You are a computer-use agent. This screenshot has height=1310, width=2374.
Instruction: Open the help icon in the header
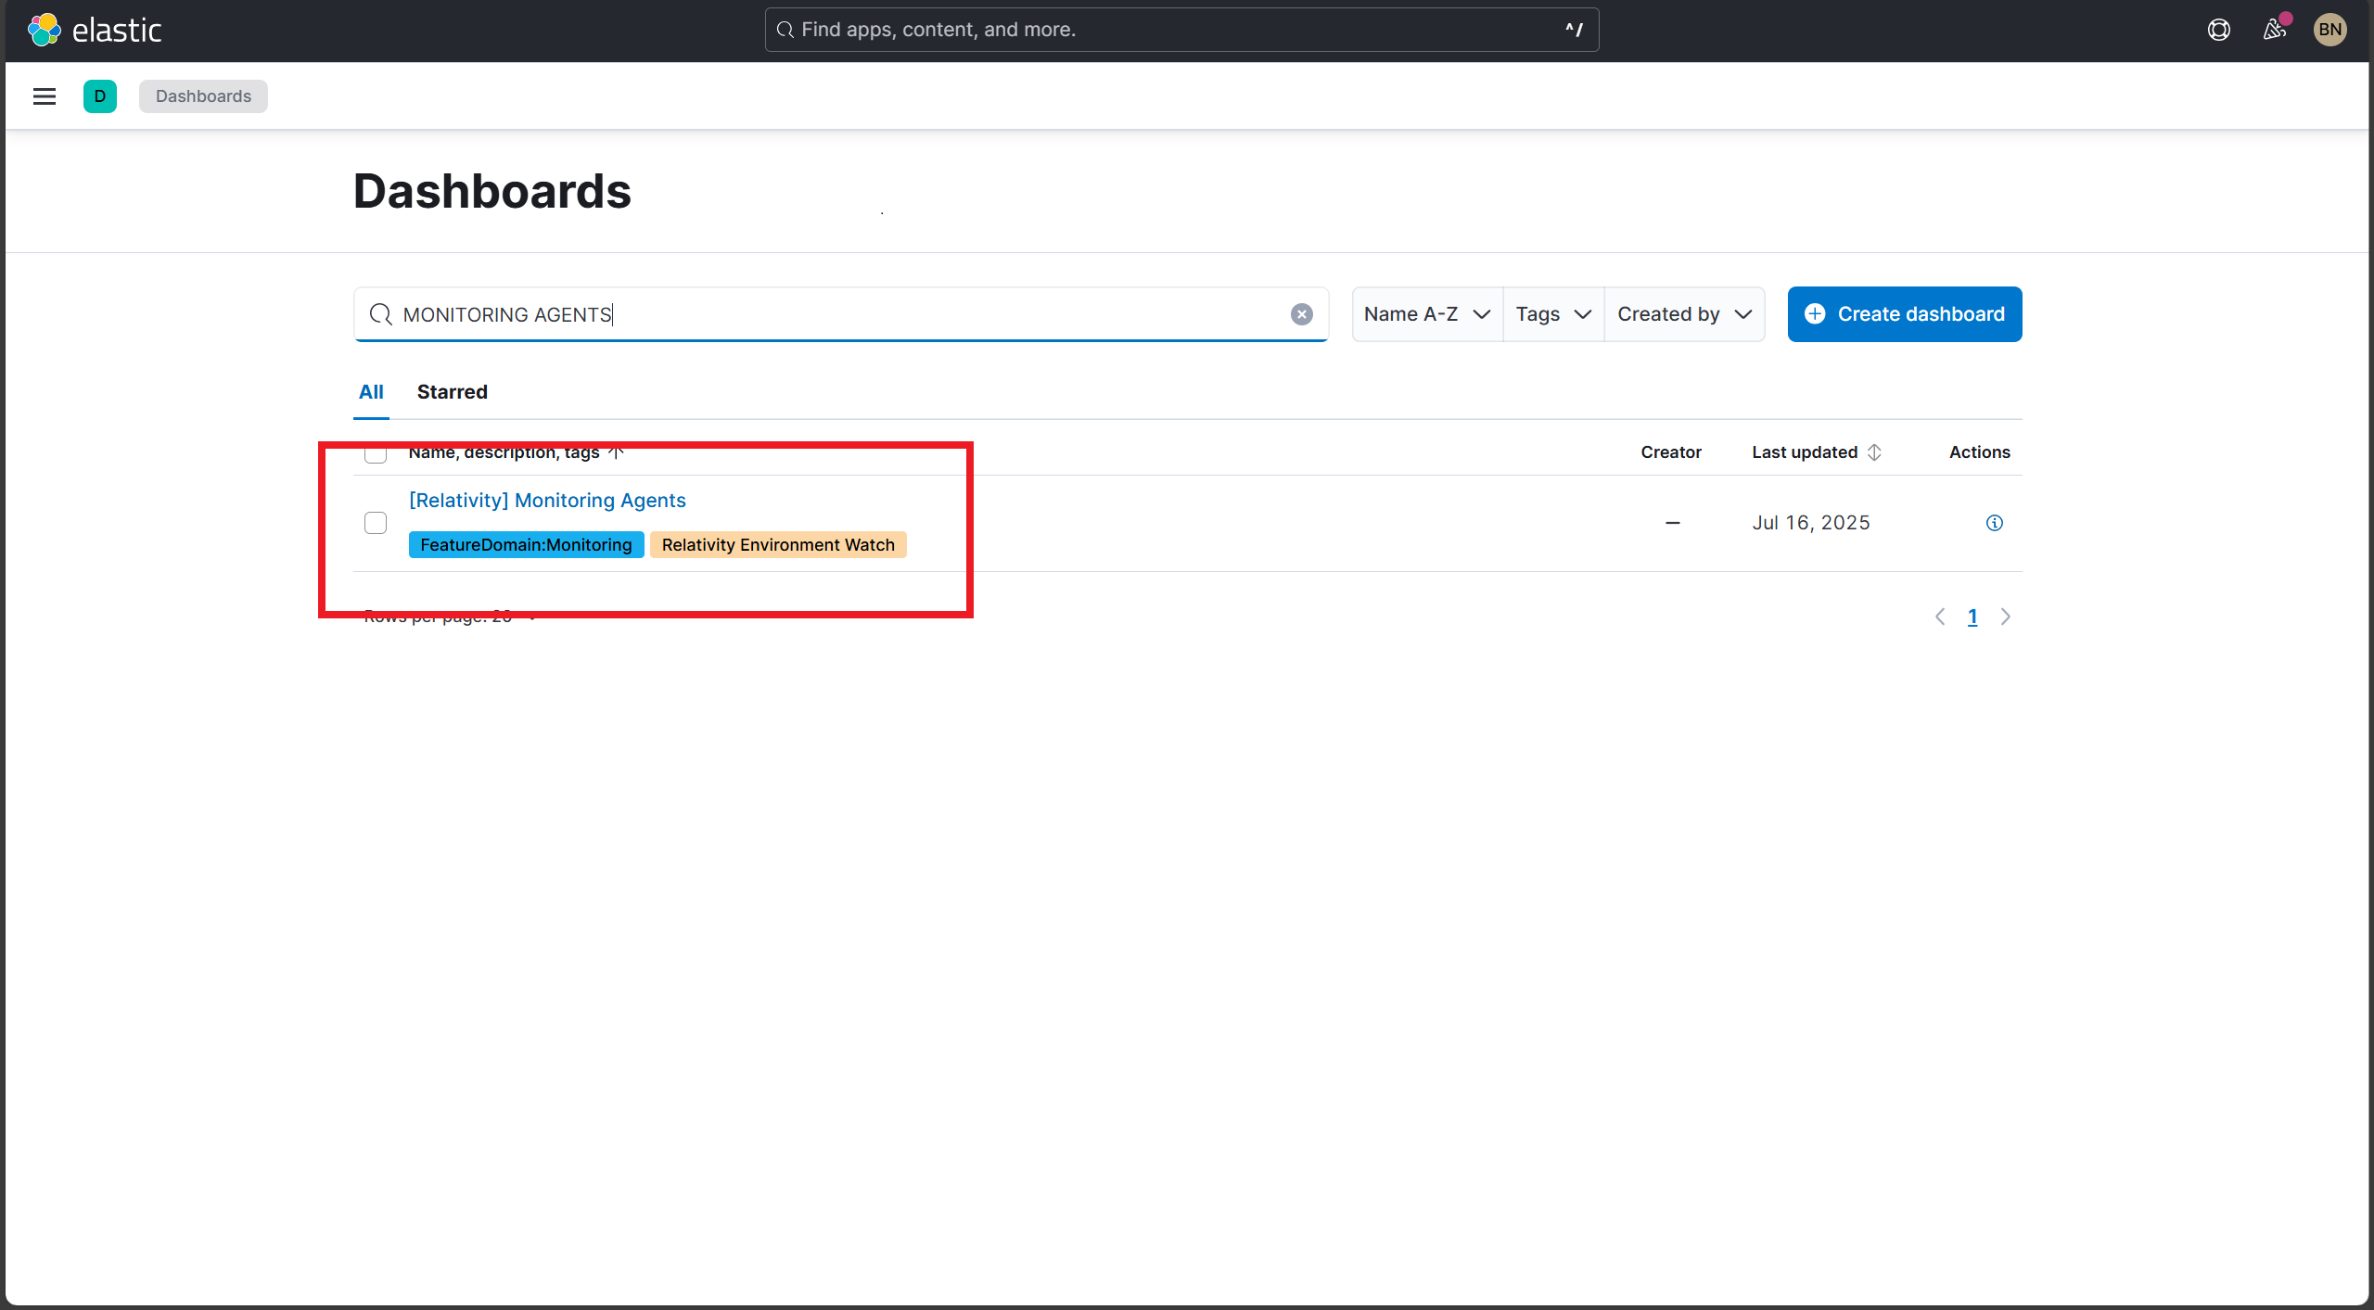point(2219,29)
